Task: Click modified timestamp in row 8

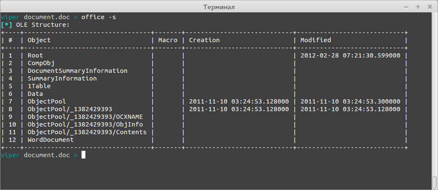Action: 350,109
